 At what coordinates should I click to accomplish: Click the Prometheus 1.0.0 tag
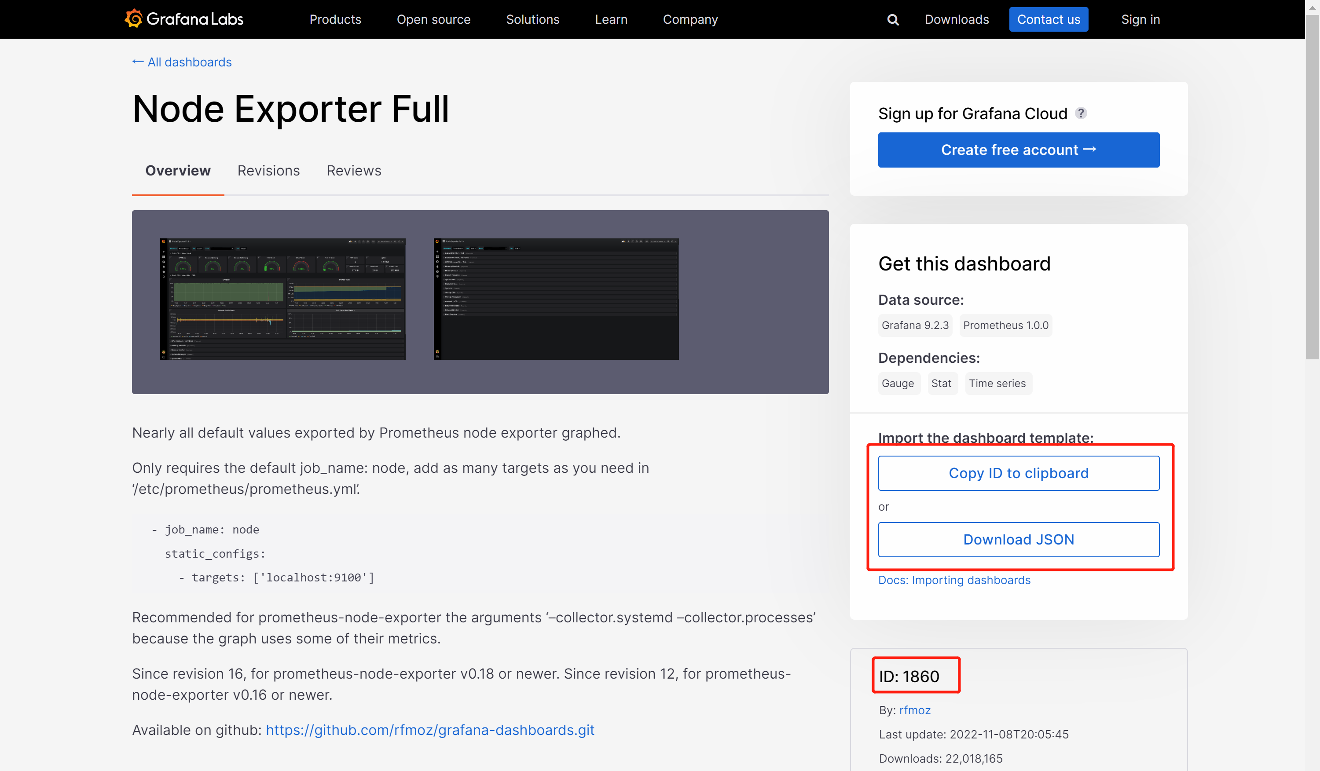tap(1005, 325)
